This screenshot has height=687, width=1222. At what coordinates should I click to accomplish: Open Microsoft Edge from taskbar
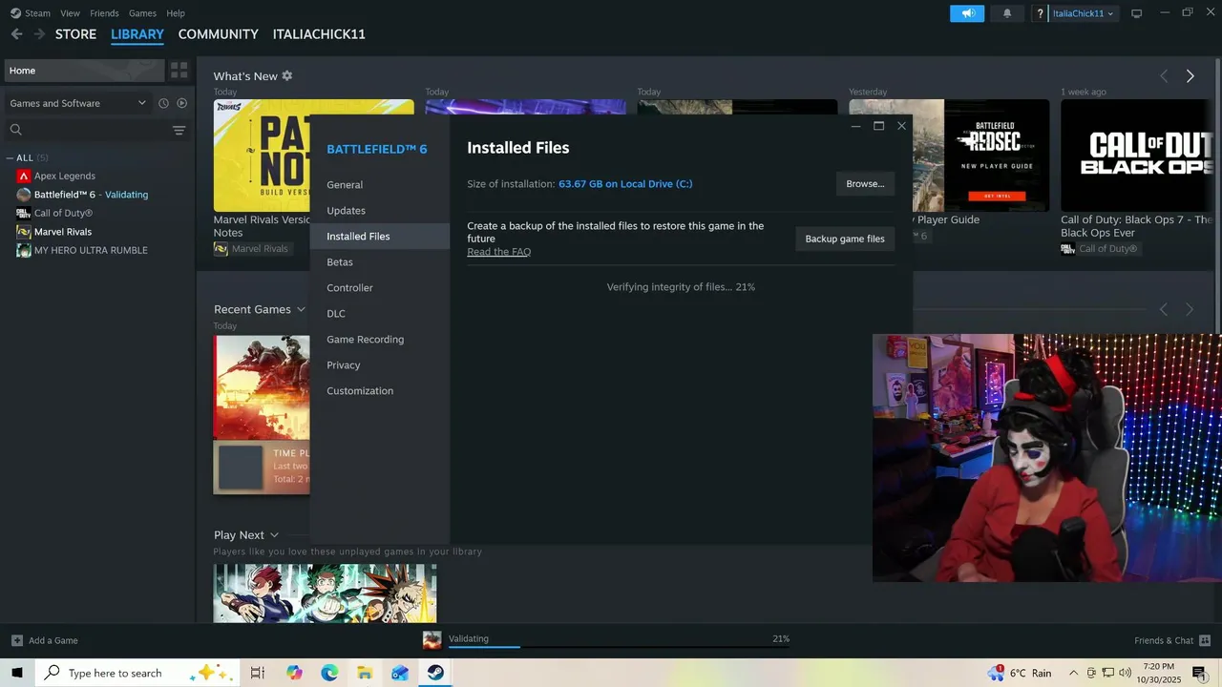(x=329, y=673)
